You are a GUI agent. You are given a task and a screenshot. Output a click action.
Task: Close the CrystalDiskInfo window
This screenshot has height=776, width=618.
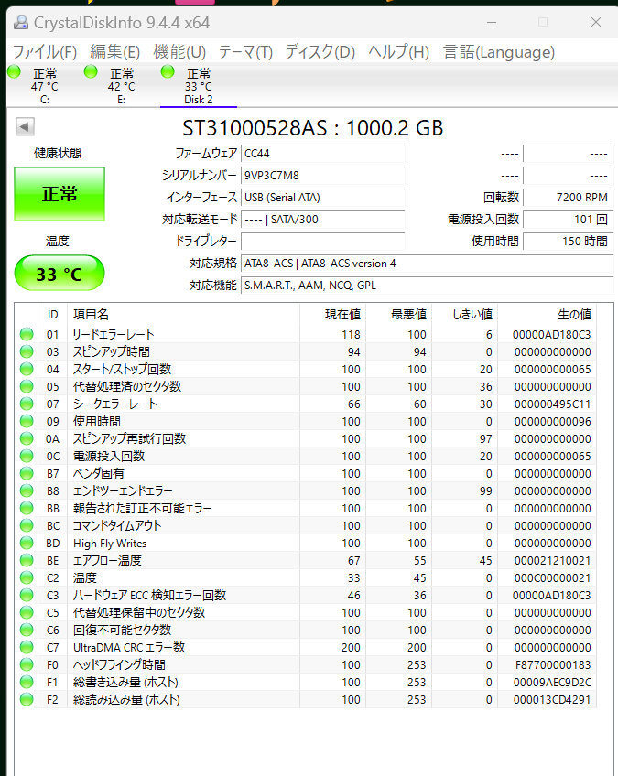[x=596, y=22]
